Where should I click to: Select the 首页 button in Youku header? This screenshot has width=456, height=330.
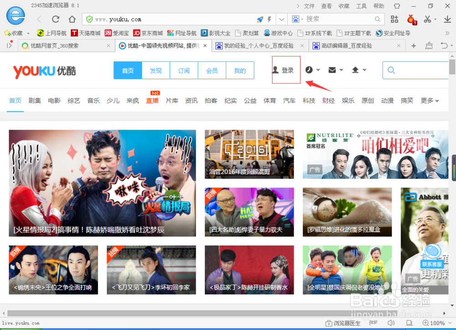128,71
